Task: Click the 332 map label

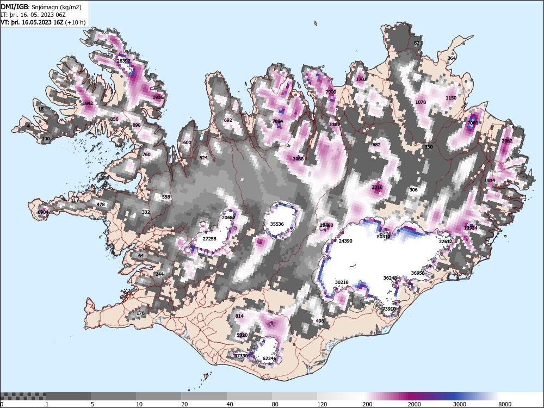Action: [x=146, y=212]
